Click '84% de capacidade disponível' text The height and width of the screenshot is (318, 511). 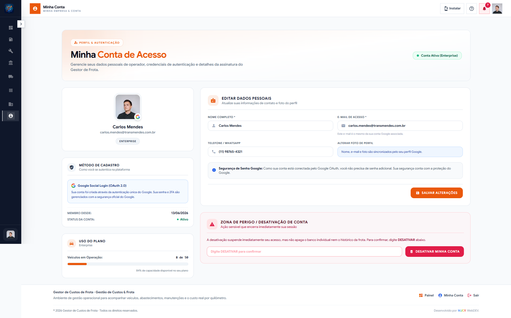coord(162,271)
